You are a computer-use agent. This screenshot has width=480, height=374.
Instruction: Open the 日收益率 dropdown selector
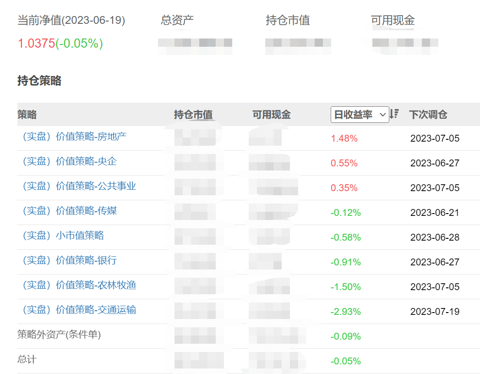coord(360,115)
